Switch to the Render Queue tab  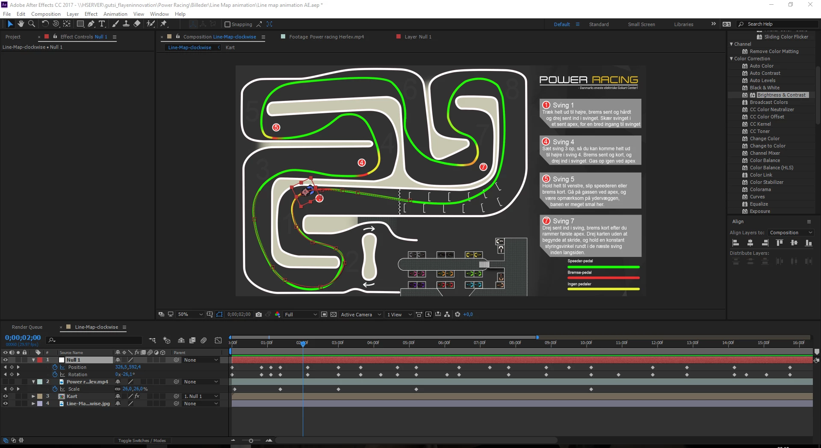[27, 327]
